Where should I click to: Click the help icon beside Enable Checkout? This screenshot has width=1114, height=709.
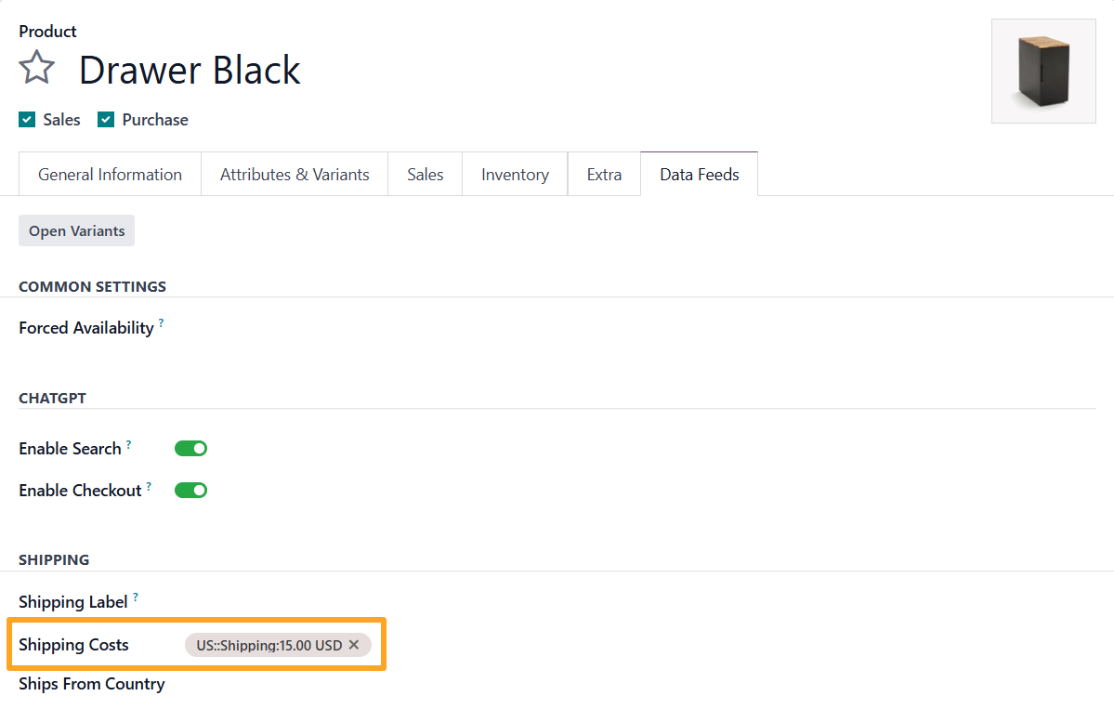click(x=149, y=484)
